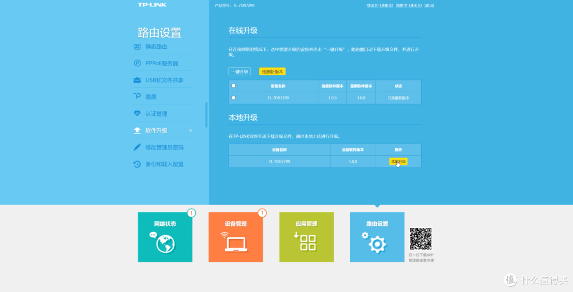Click the number badge on 设备管理 tile
573x292 pixels.
[x=262, y=213]
